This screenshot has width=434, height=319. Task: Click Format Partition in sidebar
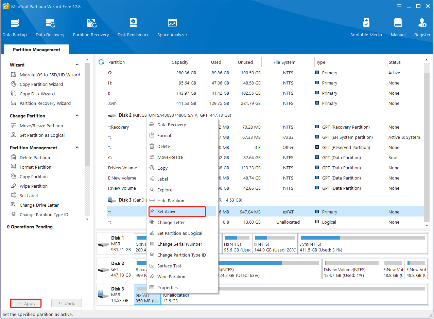(x=31, y=167)
